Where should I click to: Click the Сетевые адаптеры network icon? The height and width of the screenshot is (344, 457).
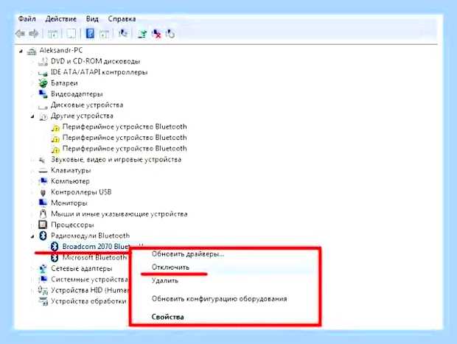[43, 268]
